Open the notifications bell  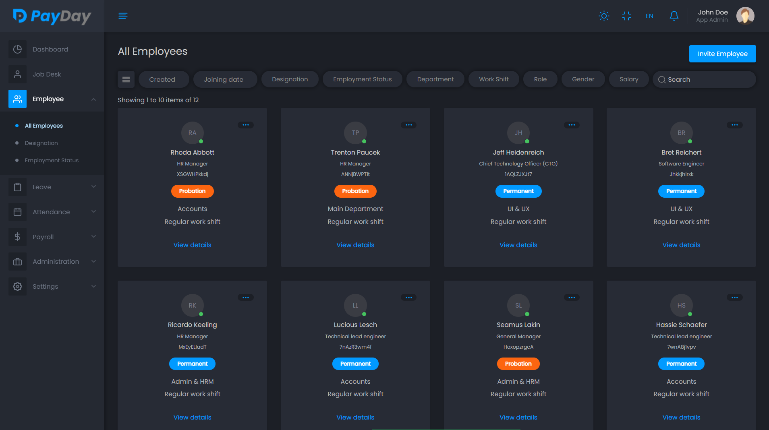pyautogui.click(x=674, y=16)
